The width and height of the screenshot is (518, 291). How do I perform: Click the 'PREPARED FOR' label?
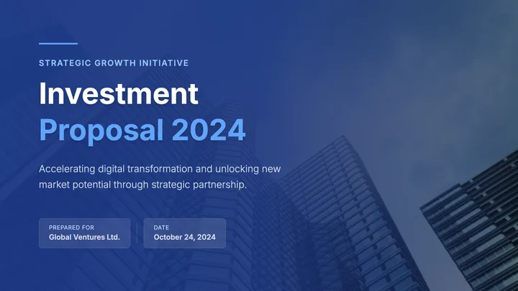point(71,228)
